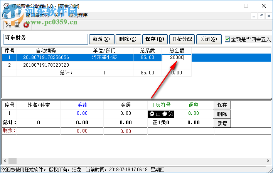The image size is (273, 173).
Task: Click the 自动编码 column header
Action: click(x=46, y=50)
